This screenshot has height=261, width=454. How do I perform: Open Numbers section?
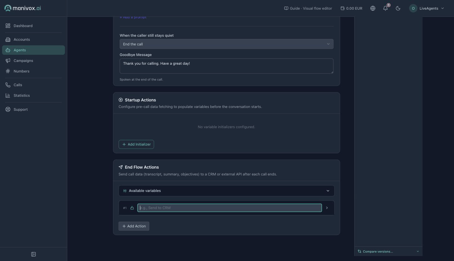pos(33,71)
